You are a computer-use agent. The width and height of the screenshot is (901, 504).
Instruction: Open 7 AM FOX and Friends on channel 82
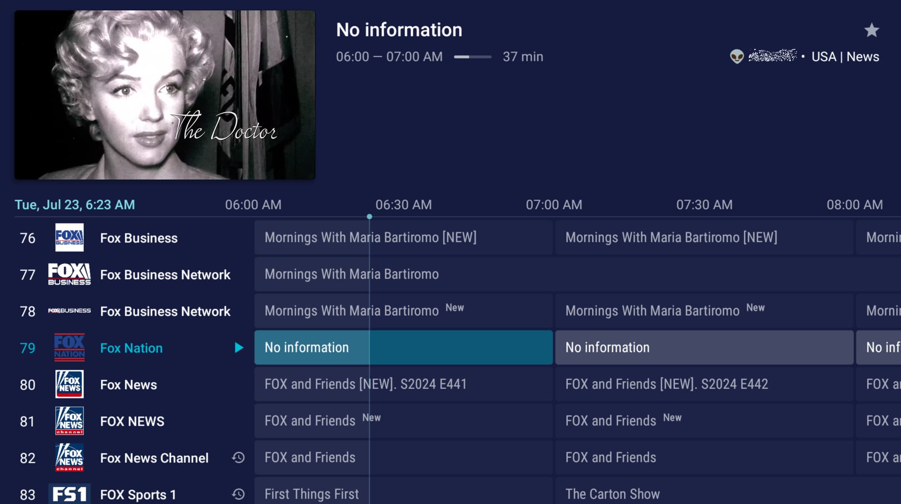(704, 457)
